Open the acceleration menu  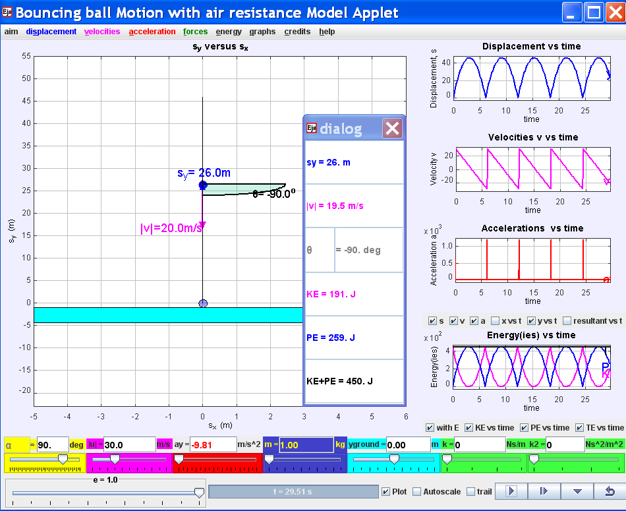pyautogui.click(x=152, y=32)
